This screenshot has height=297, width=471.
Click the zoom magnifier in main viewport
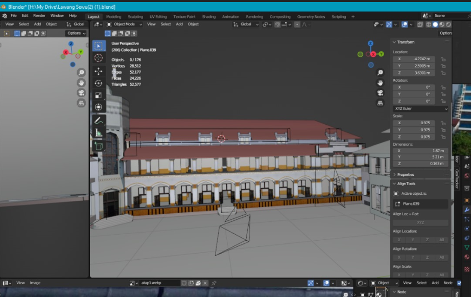380,73
